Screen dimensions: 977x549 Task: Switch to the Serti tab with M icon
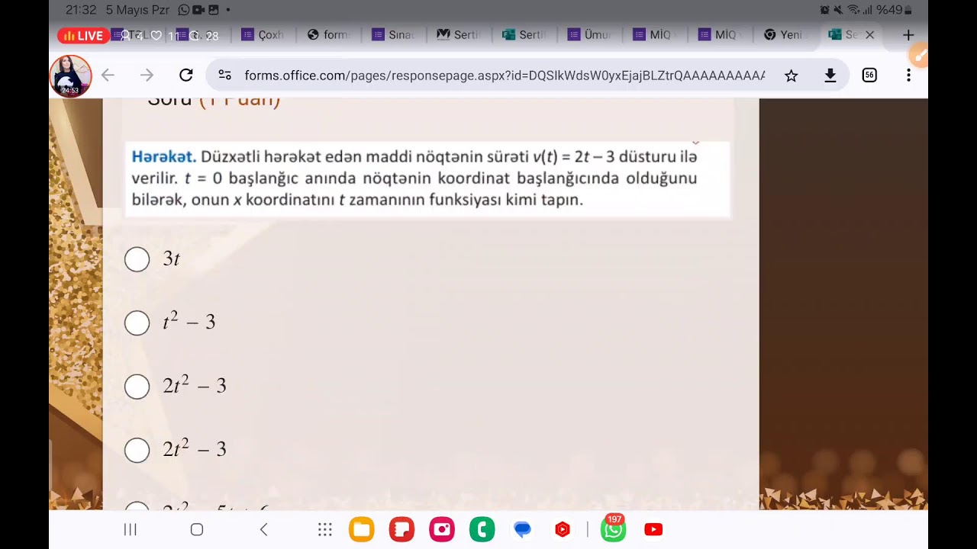pyautogui.click(x=459, y=35)
